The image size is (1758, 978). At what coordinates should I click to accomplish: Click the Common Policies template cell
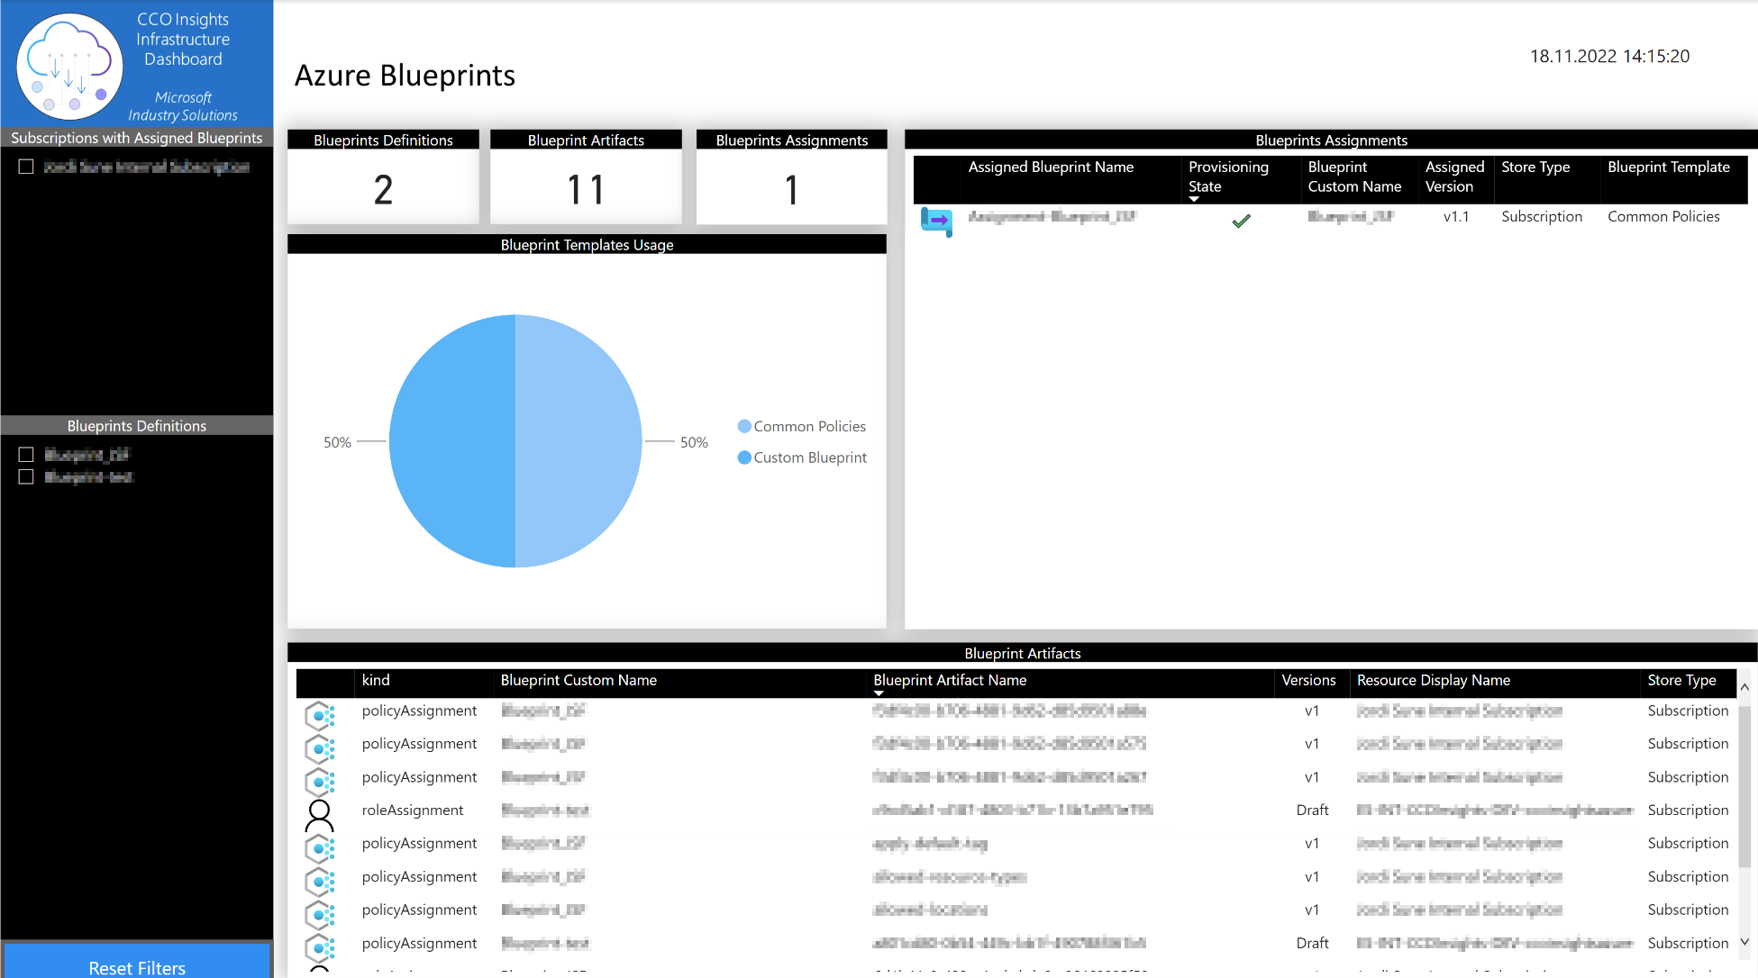click(1663, 216)
